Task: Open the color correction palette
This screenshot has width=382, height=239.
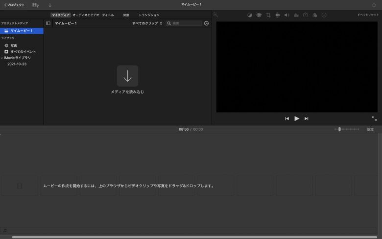Action: tap(259, 15)
